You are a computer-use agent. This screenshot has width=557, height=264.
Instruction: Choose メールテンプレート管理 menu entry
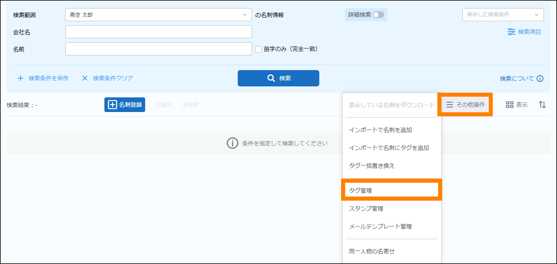tap(380, 227)
